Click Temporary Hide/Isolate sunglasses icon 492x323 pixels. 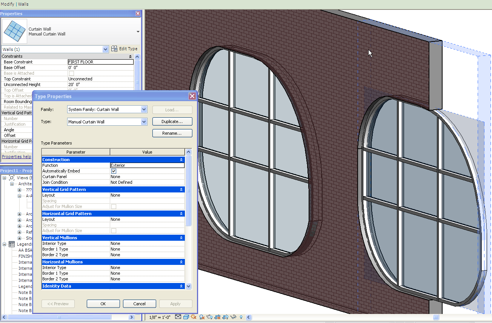tap(233, 317)
